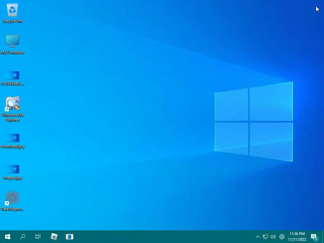
Task: Open the network status tray icon
Action: (x=265, y=237)
